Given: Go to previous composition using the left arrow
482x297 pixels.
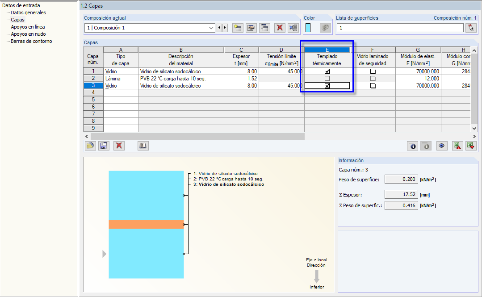Looking at the screenshot, I should (x=219, y=28).
